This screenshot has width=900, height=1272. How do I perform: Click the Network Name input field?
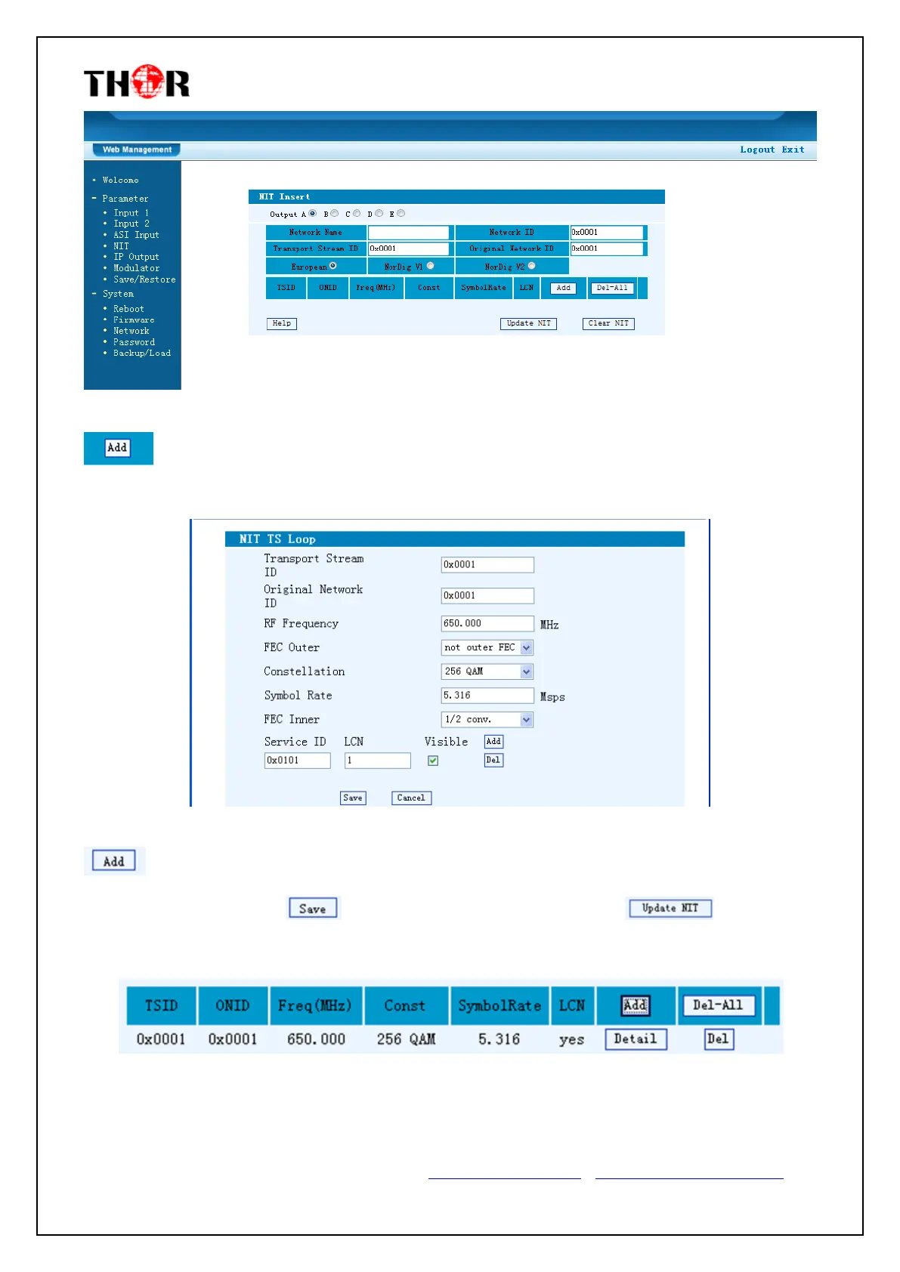coord(409,233)
